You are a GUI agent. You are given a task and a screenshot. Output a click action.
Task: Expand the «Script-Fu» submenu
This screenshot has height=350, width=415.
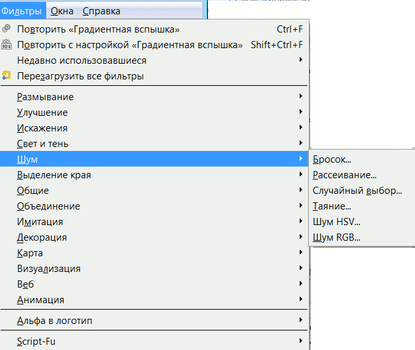point(36,341)
